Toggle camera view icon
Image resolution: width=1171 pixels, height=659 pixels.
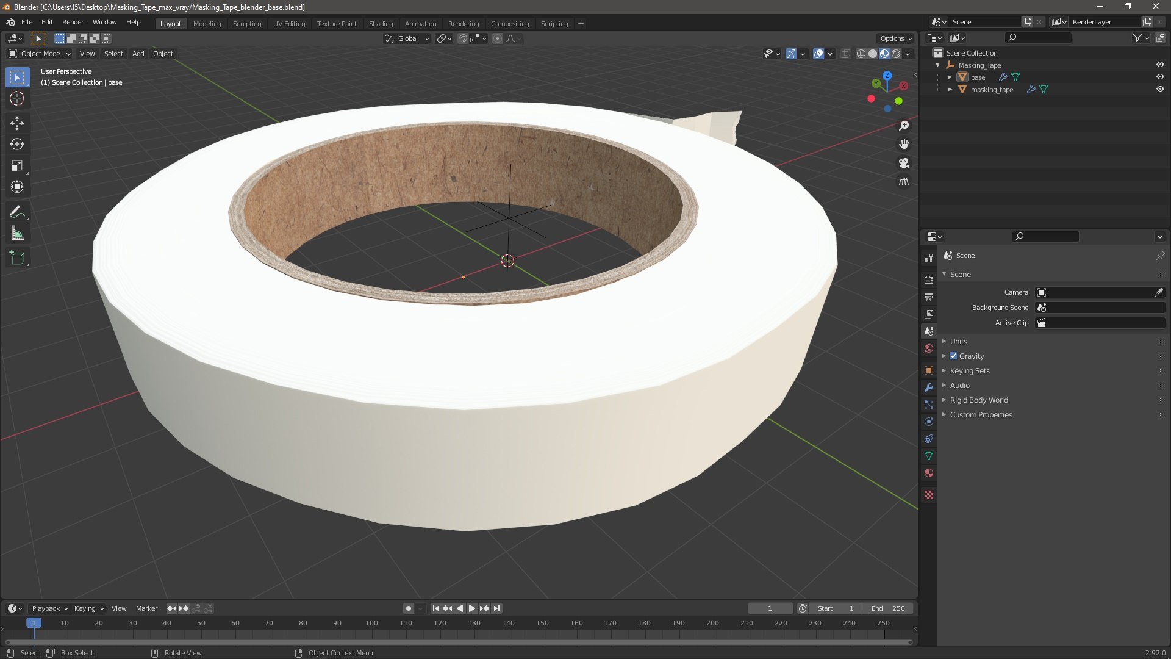(904, 163)
